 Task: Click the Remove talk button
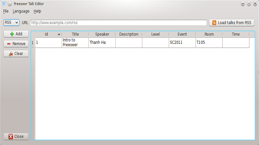[x=16, y=44]
